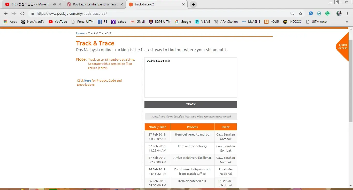Image resolution: width=353 pixels, height=190 pixels.
Task: Click the browser forward arrow
Action: [14, 13]
